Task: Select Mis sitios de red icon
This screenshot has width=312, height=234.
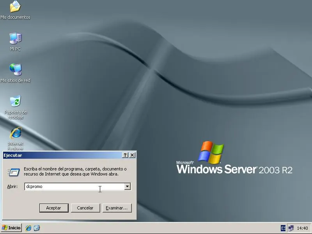Action: coord(15,73)
